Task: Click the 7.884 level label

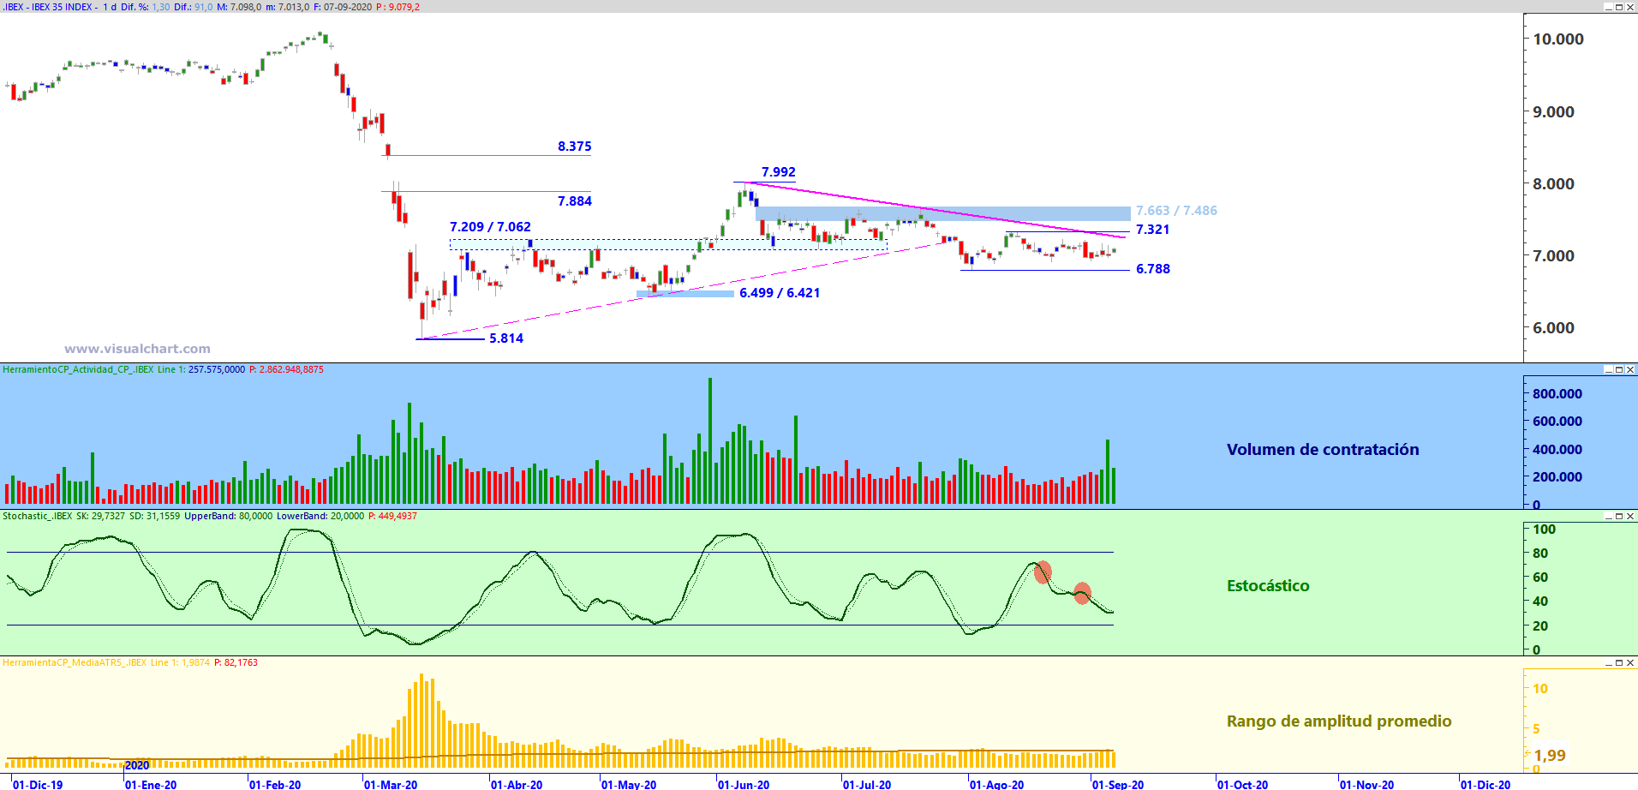Action: coord(575,201)
